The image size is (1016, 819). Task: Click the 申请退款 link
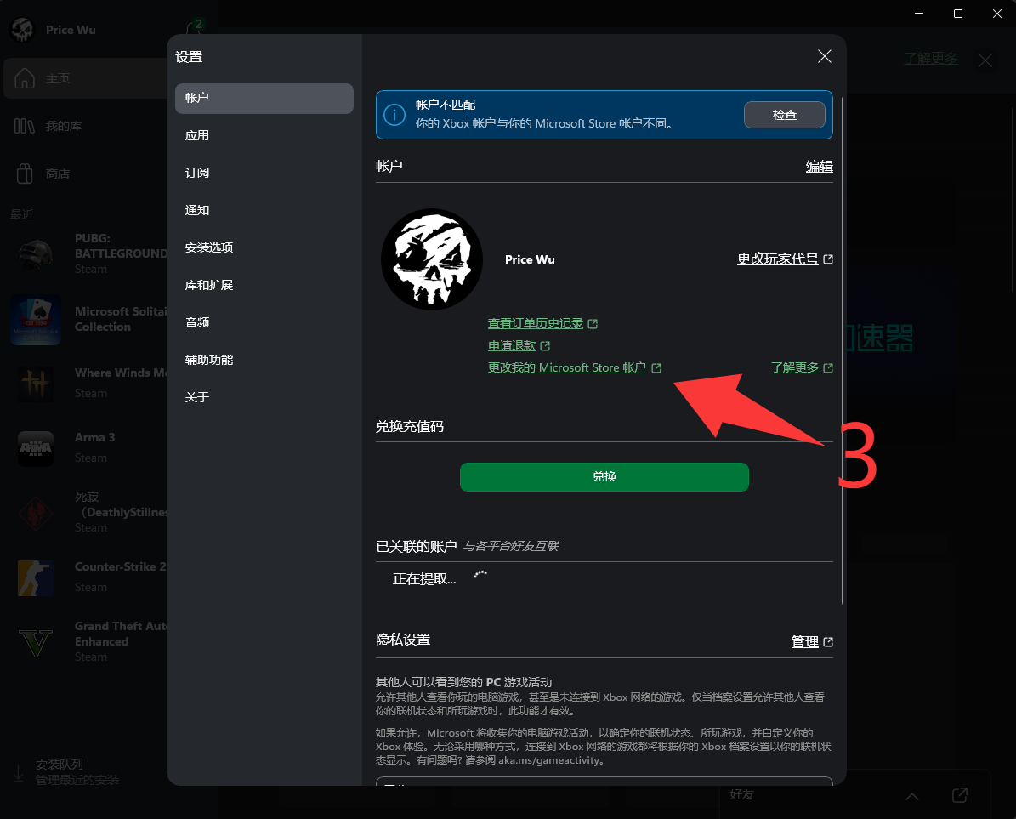click(x=519, y=345)
